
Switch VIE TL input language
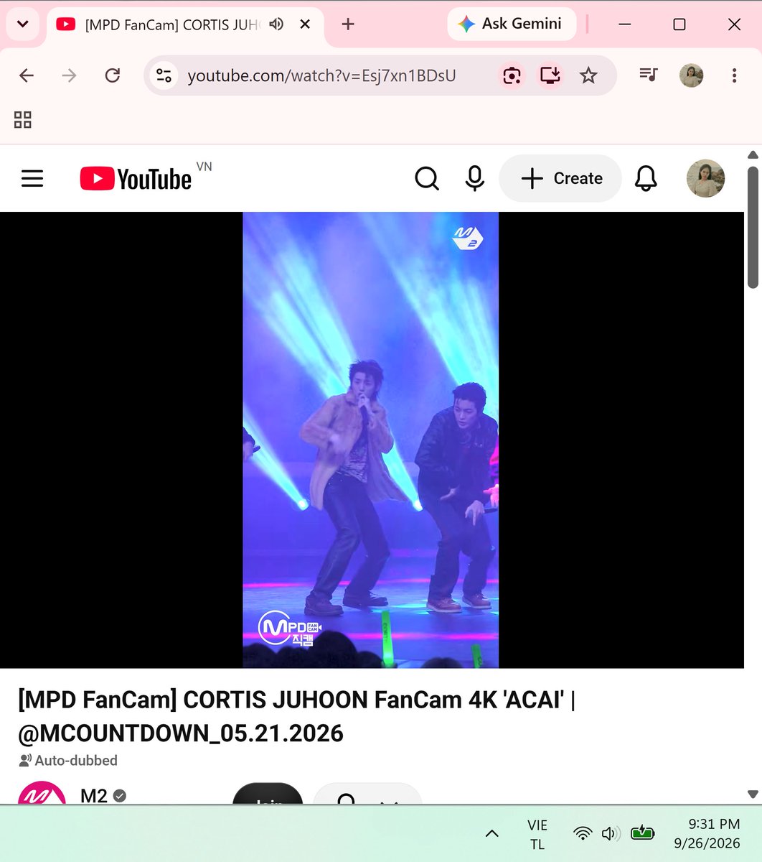point(537,834)
